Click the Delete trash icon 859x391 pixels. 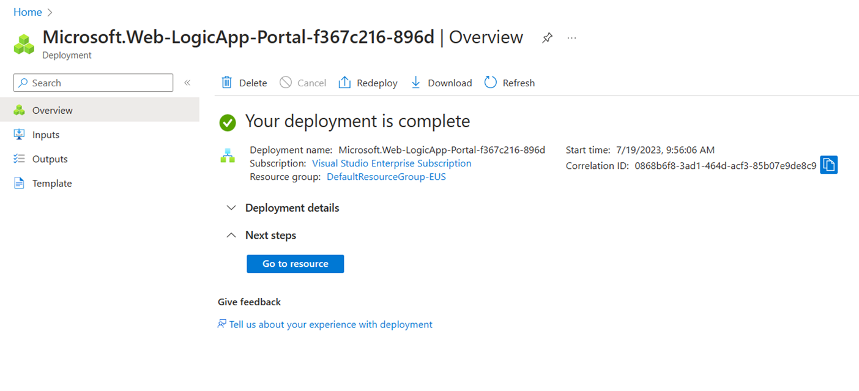(226, 83)
